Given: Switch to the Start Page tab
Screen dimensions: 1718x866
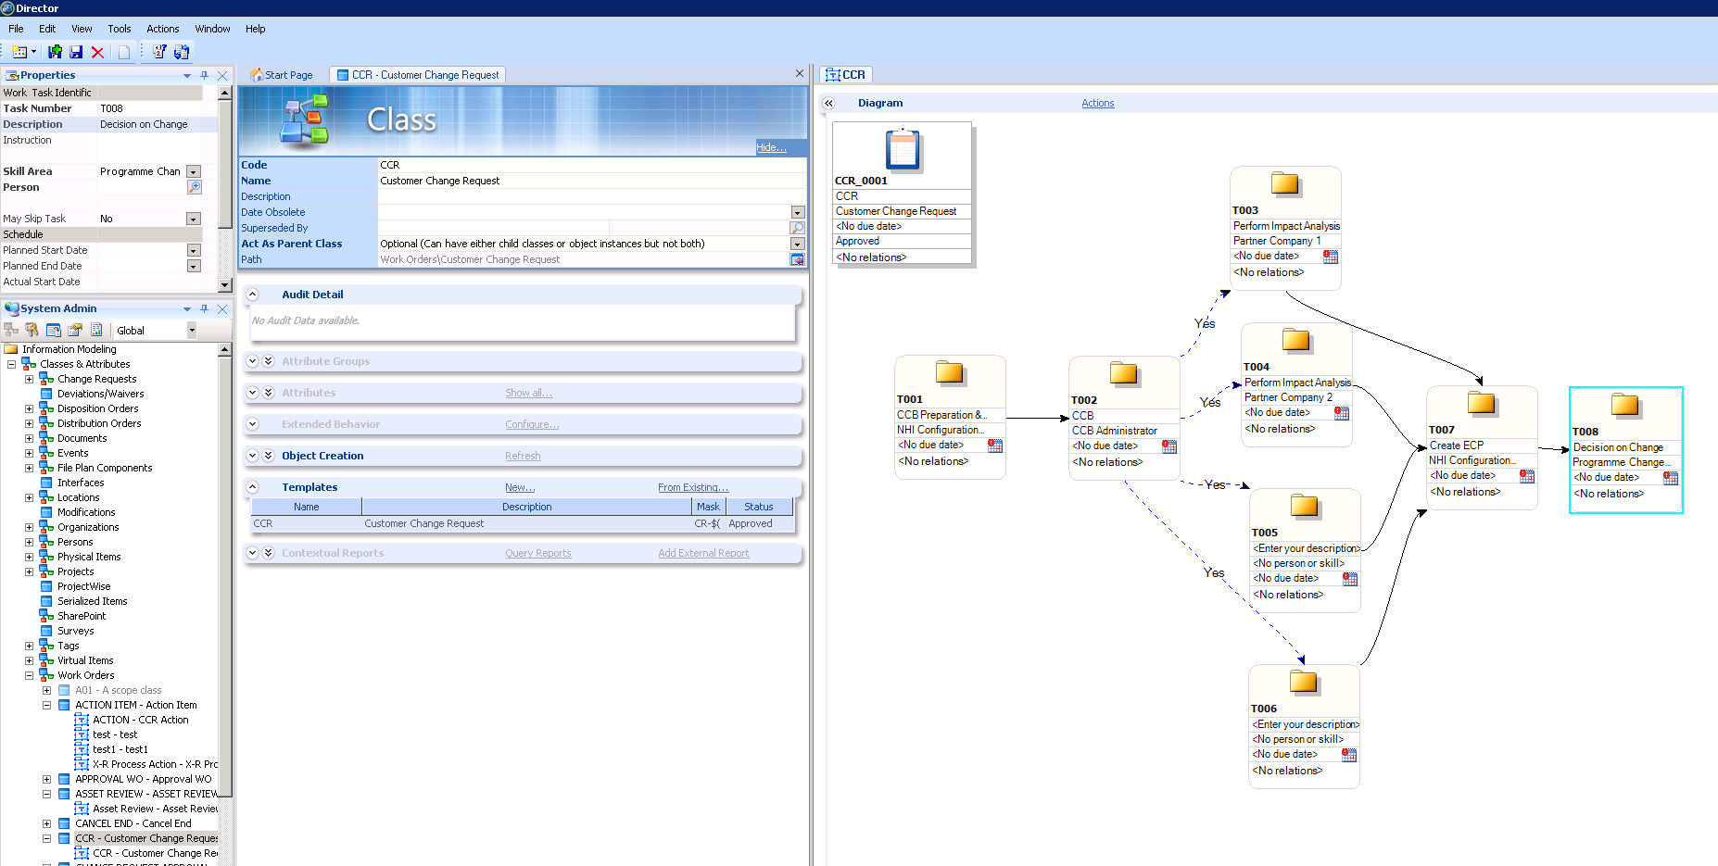Looking at the screenshot, I should tap(283, 75).
